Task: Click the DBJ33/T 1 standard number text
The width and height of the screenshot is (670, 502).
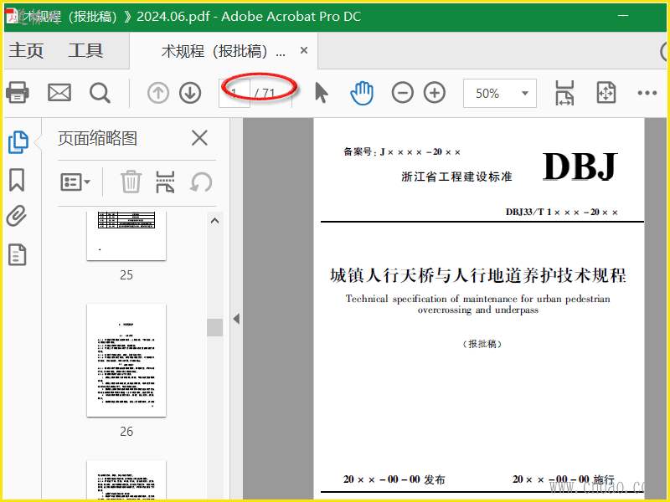Action: (x=562, y=213)
